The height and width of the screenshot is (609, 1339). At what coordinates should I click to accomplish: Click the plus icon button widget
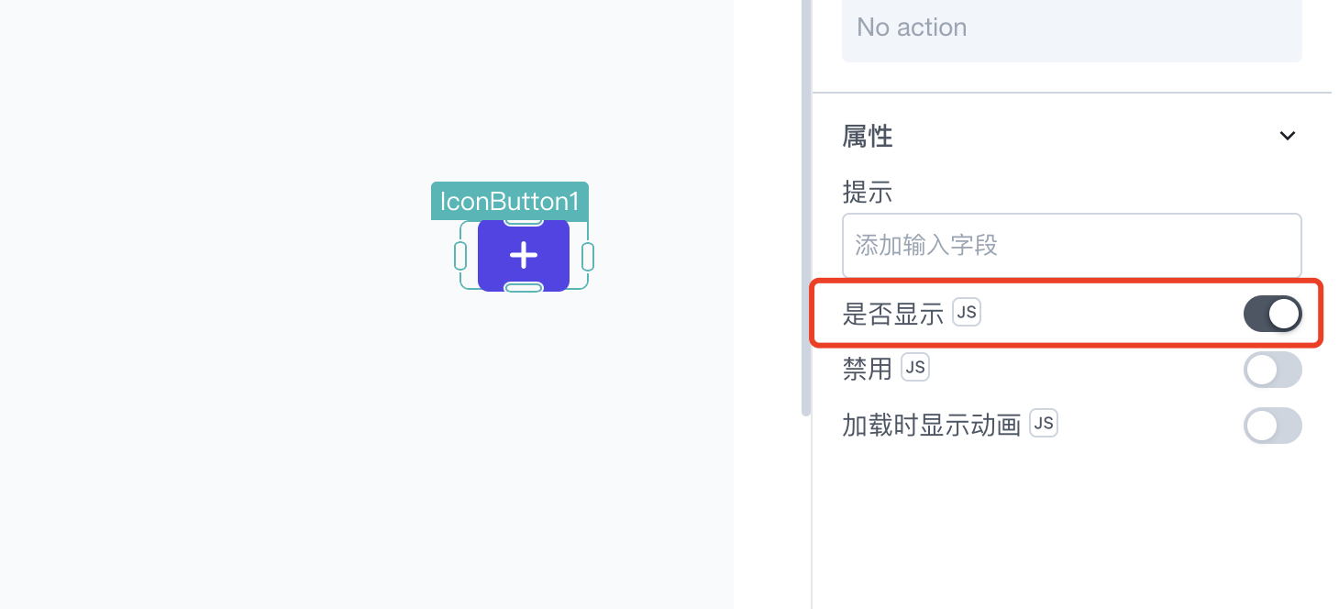[524, 255]
